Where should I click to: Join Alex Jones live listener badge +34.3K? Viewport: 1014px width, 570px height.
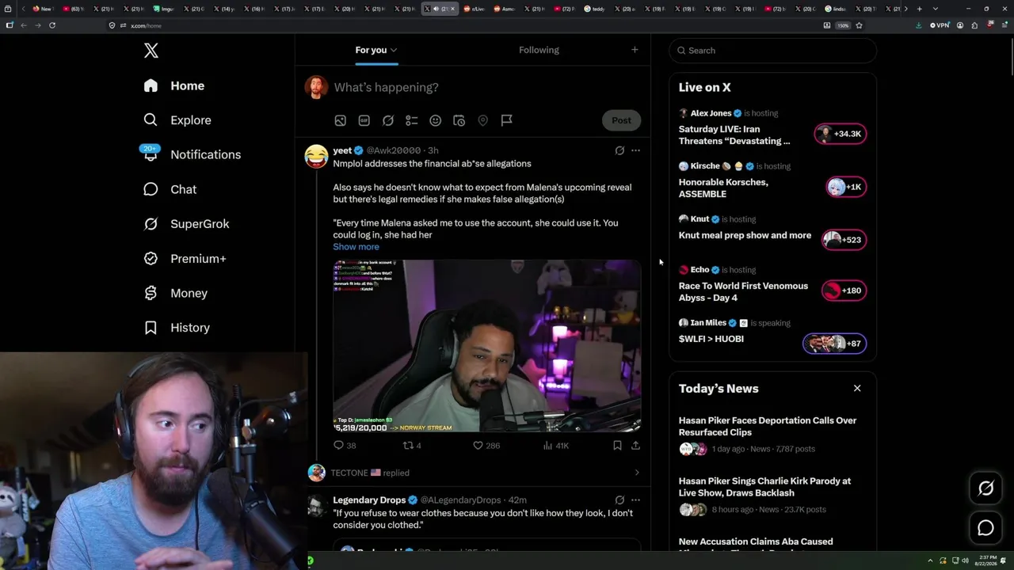(841, 134)
